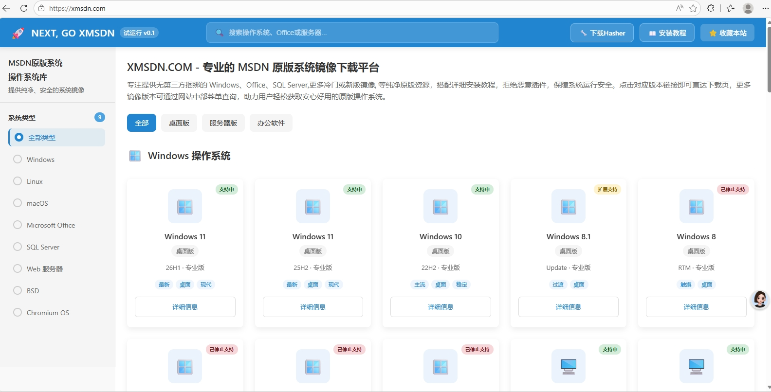This screenshot has height=392, width=771.
Task: Open 详细信息 for Windows 11 26H1
Action: pyautogui.click(x=185, y=307)
